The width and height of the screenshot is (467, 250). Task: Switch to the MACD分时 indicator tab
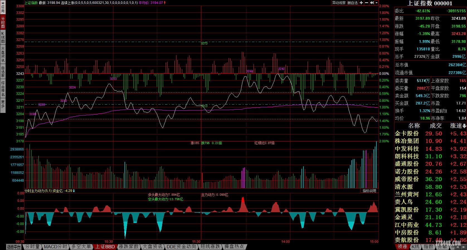(x=56, y=247)
